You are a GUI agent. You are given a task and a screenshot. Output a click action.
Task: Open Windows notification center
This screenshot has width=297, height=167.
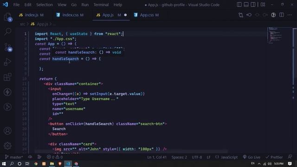tap(290, 164)
